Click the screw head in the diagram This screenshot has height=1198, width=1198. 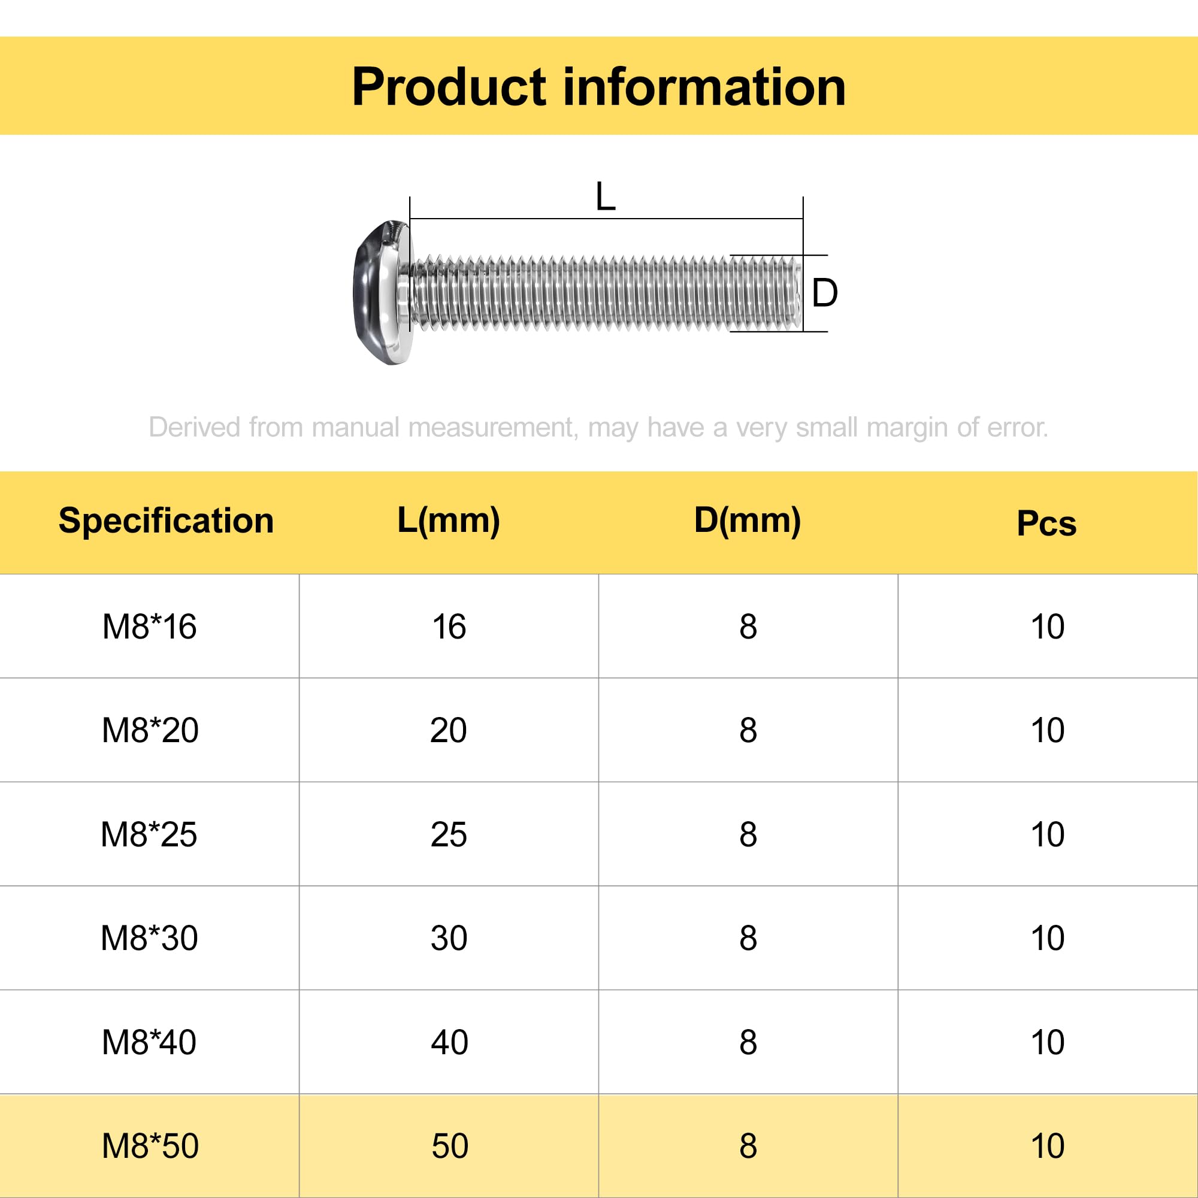point(382,292)
